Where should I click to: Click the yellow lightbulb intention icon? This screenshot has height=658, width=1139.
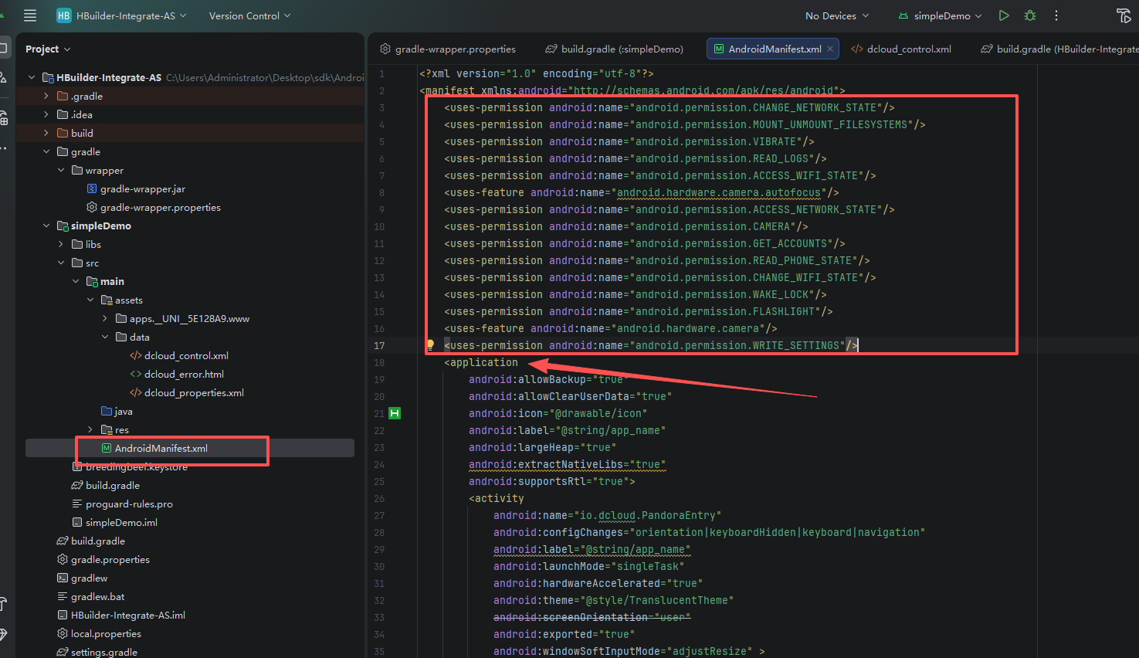(430, 345)
